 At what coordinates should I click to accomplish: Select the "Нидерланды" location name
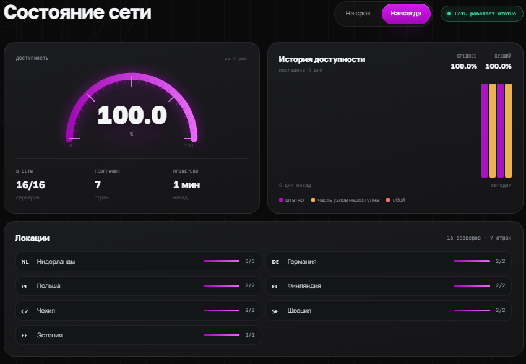tap(56, 262)
